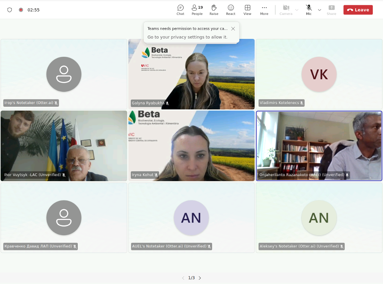Click Vladimirs Kotelenecs' VK avatar
383x284 pixels.
click(x=319, y=74)
